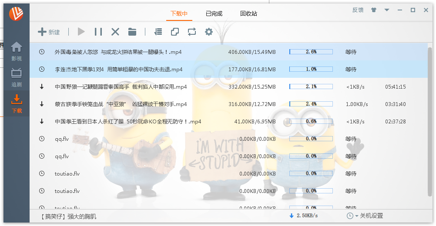Screen dimensions: 436x226
Task: Open the skin shirt icon in title bar
Action: 374,10
